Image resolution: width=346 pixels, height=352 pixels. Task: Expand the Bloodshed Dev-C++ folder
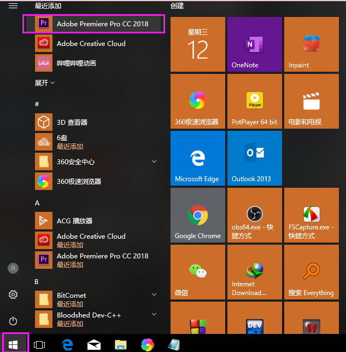pyautogui.click(x=93, y=319)
